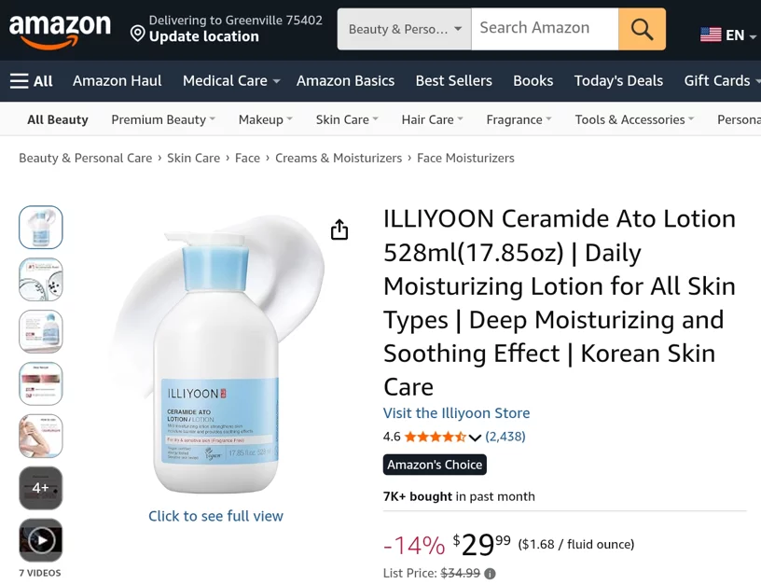This screenshot has height=584, width=761.
Task: Open the Best Sellers page
Action: point(454,80)
